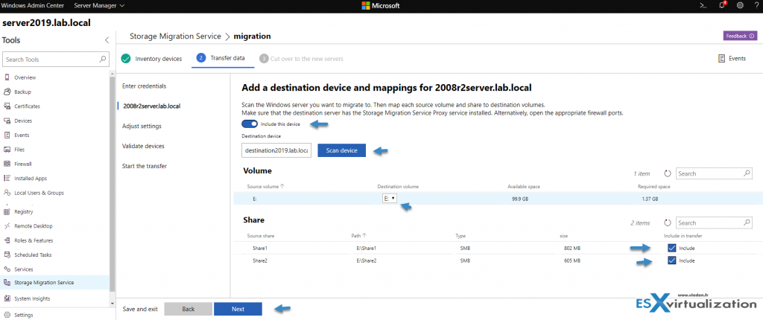Refresh the Volume list

[667, 173]
